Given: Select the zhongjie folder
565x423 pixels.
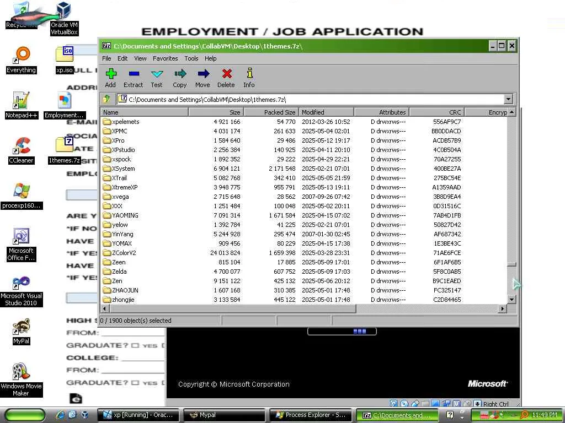Looking at the screenshot, I should coord(304,299).
